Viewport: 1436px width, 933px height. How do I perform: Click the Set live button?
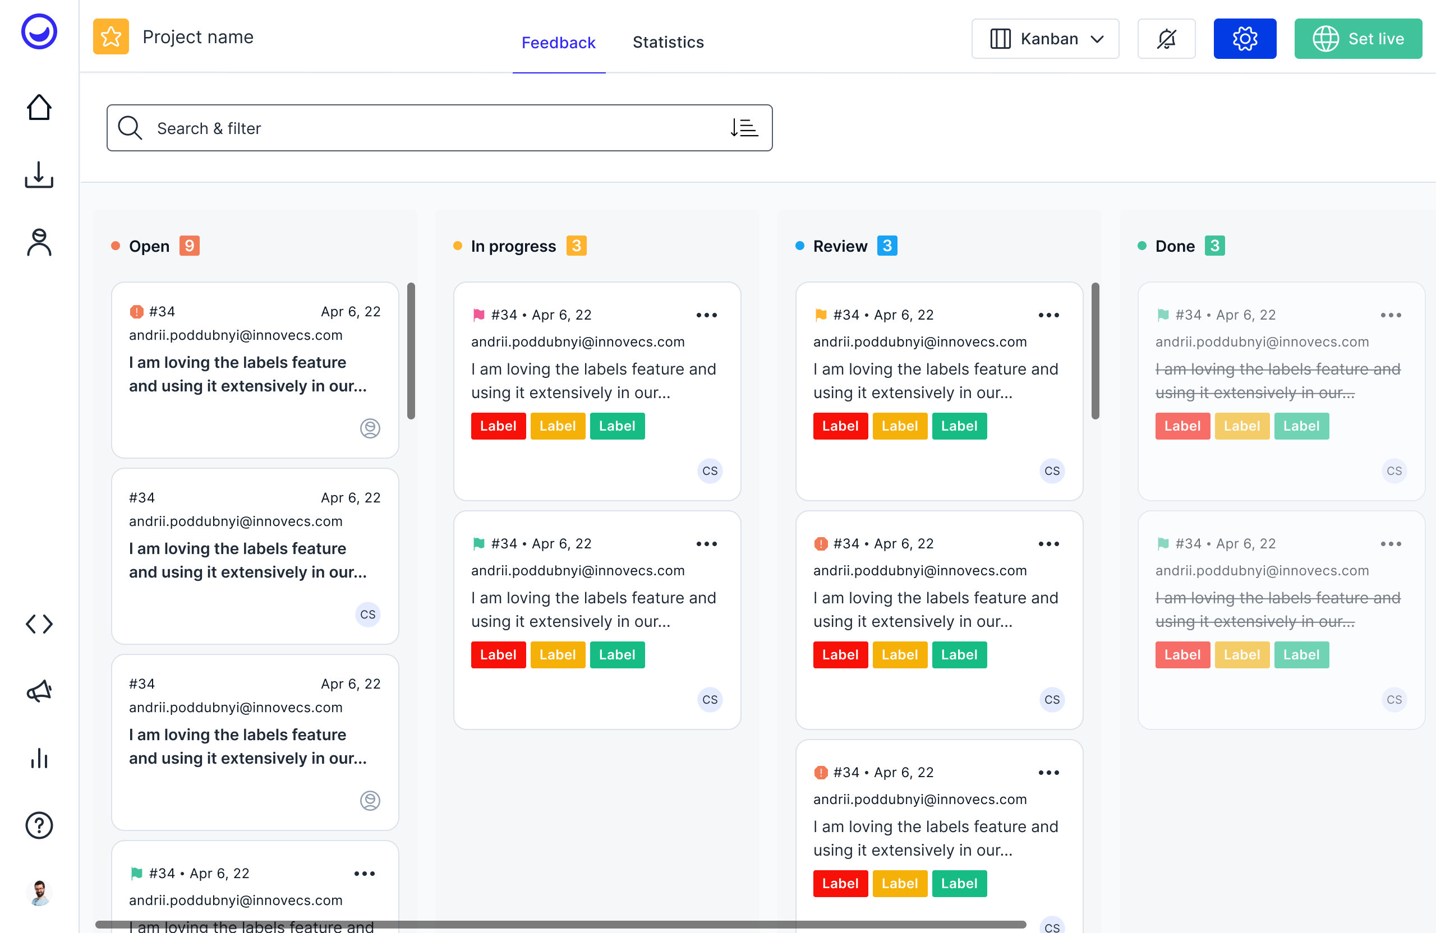[1357, 39]
